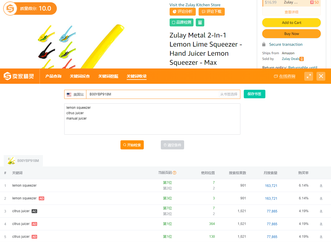Switch to the 产品查询 tab
This screenshot has height=242, width=331.
click(x=53, y=76)
